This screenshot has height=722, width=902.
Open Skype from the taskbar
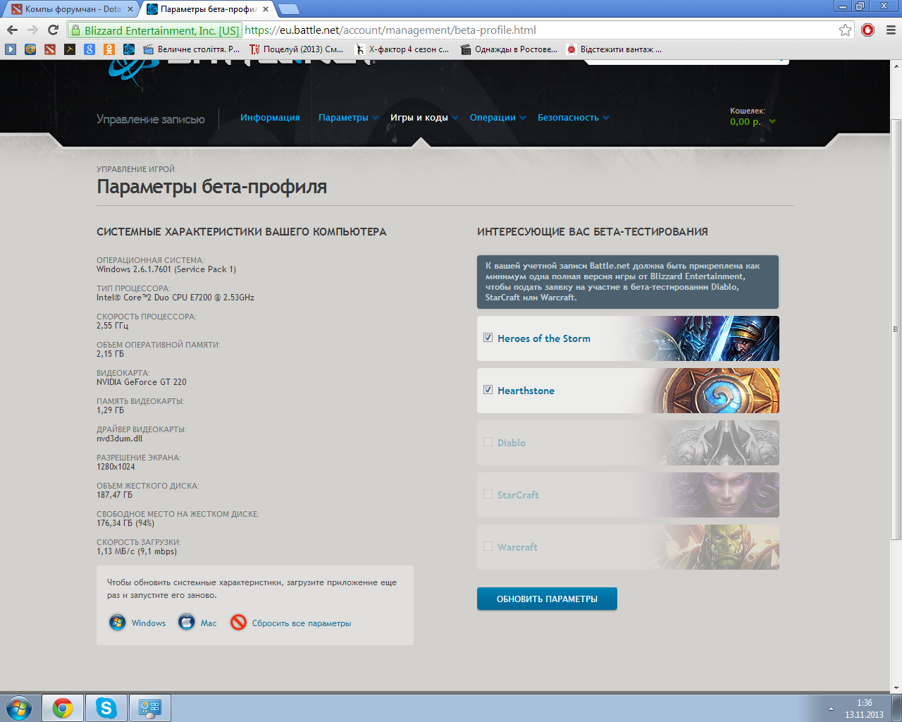[106, 708]
